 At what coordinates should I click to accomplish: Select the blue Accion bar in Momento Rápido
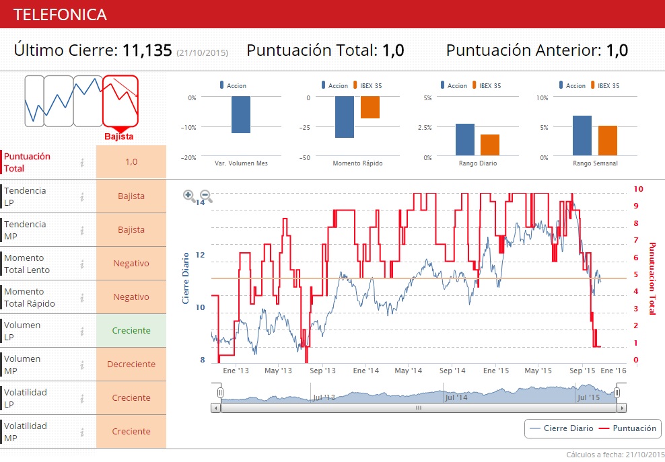click(x=345, y=117)
